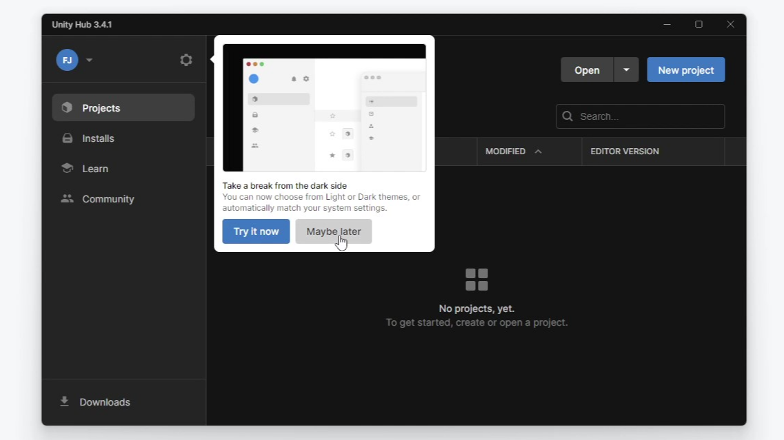
Task: Dismiss popup with Maybe later
Action: [x=334, y=231]
